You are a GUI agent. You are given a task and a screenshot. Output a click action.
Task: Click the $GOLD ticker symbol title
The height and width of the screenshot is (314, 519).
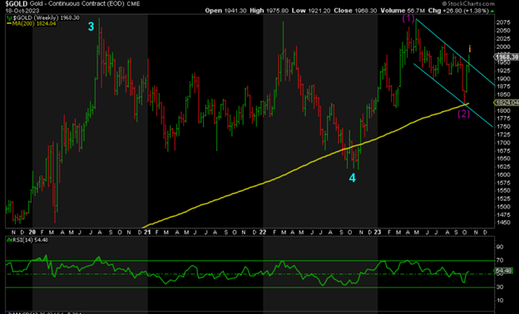(17, 4)
